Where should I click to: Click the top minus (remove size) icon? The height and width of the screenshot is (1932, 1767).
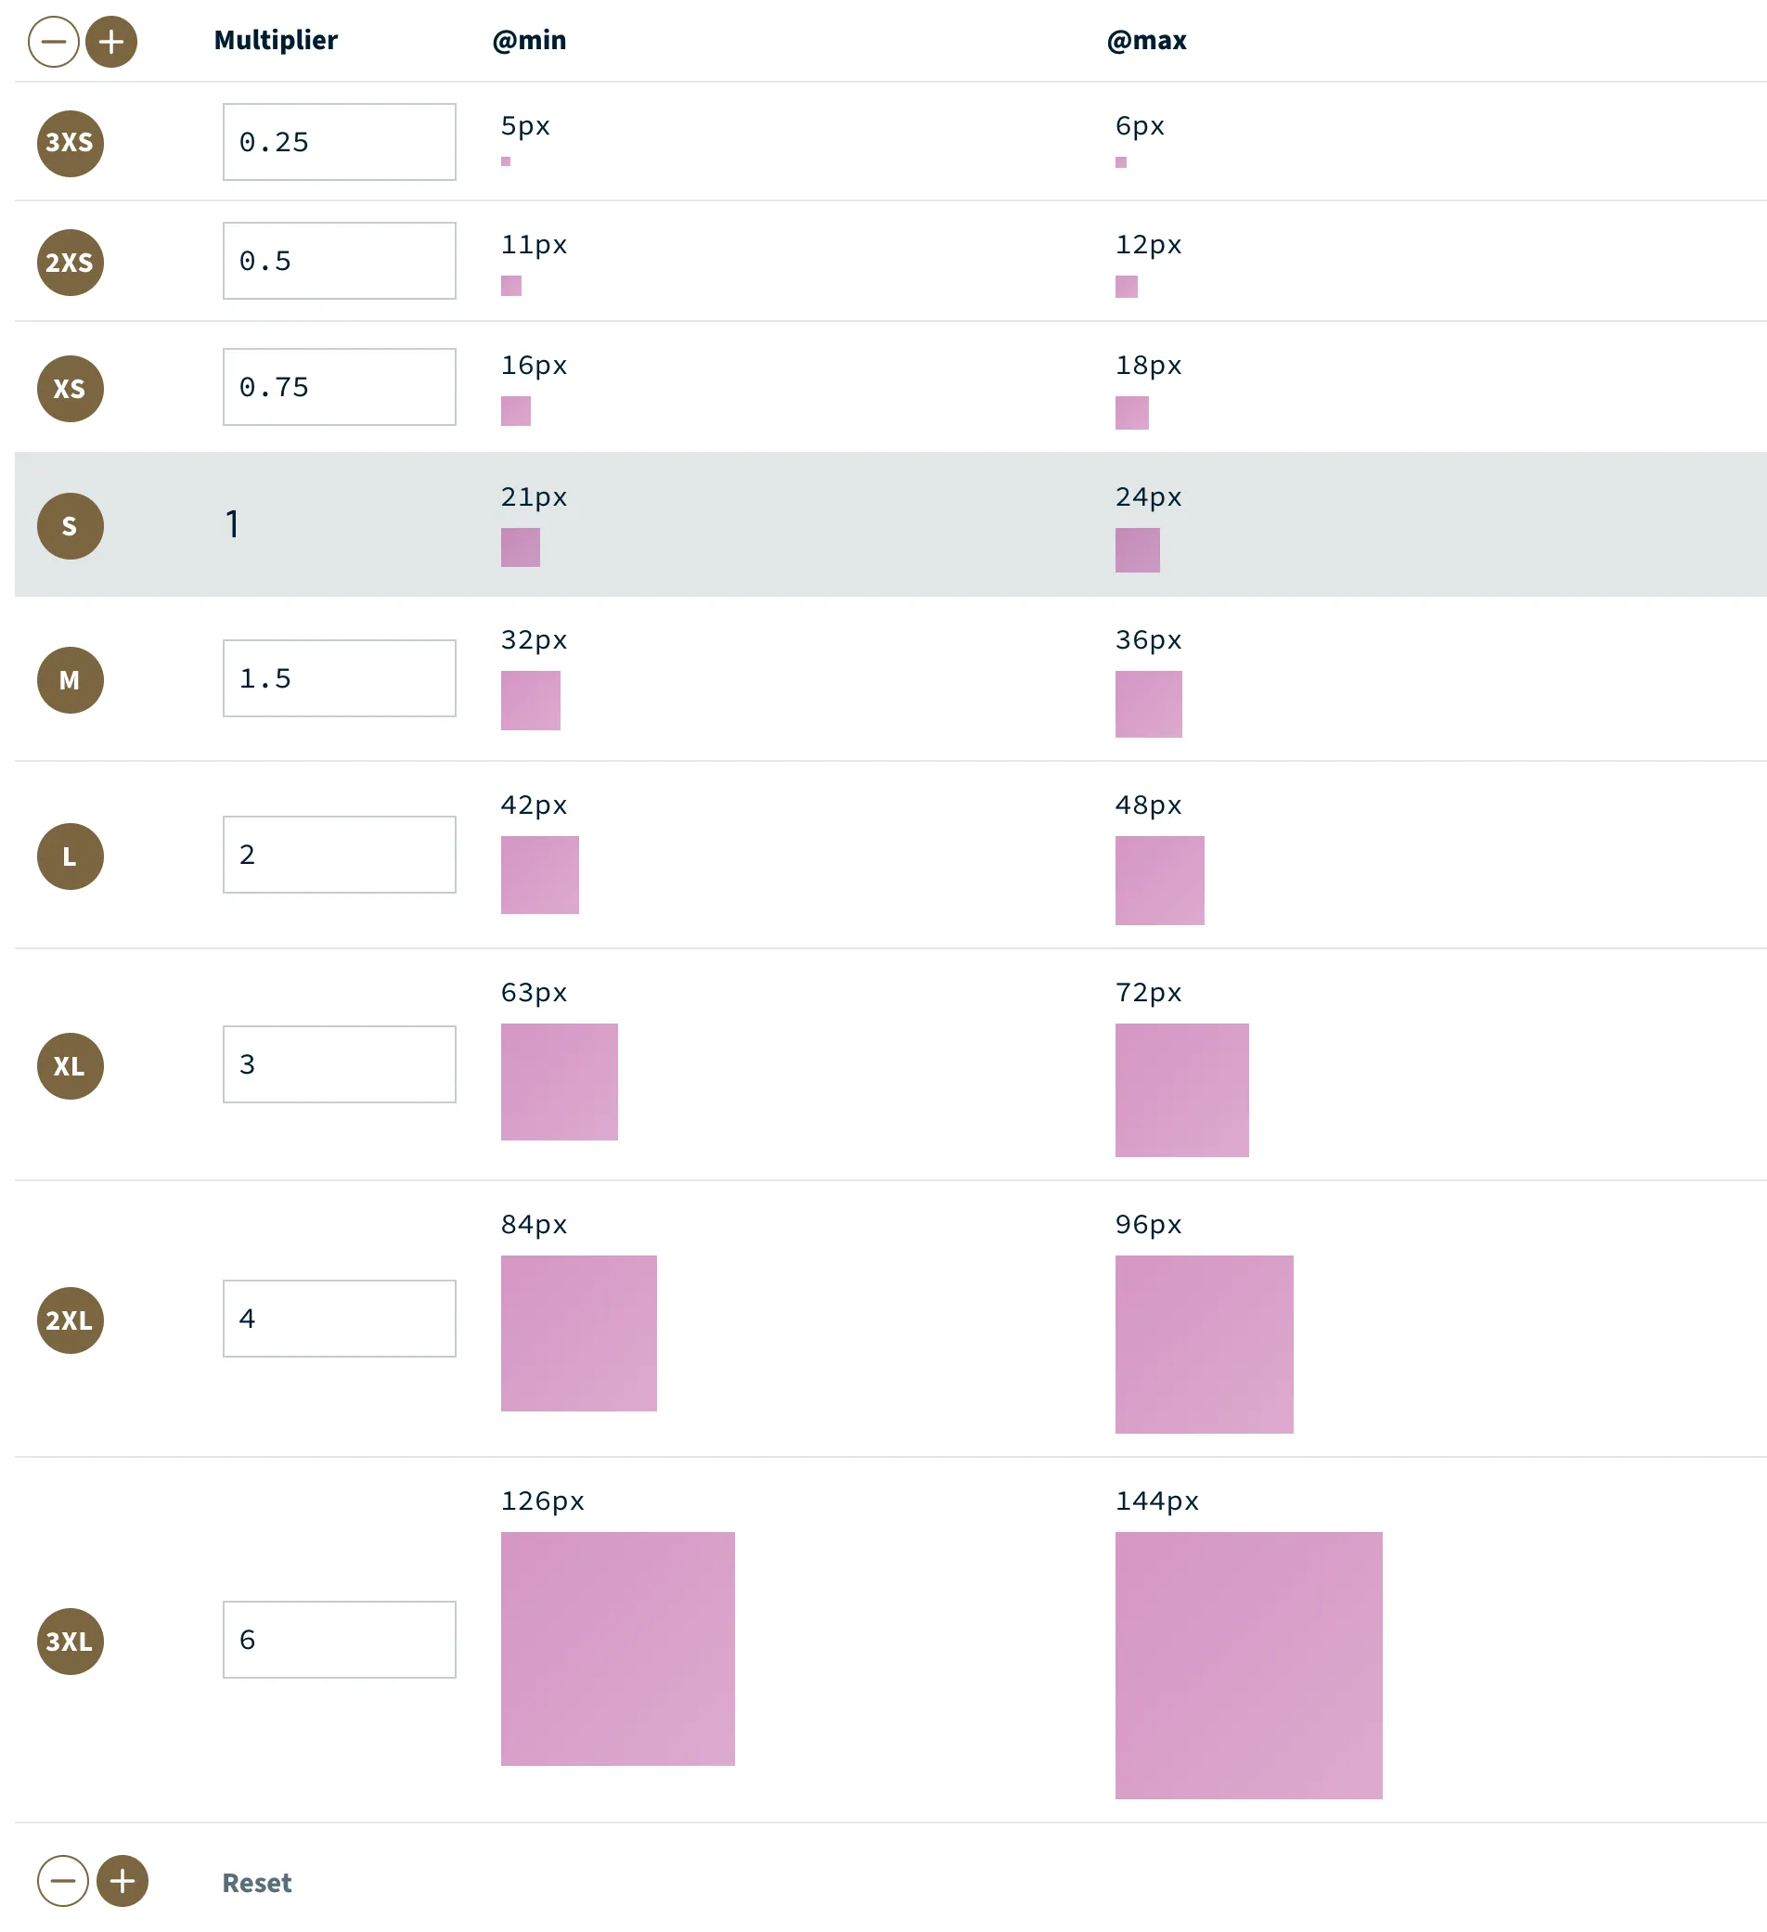(54, 42)
